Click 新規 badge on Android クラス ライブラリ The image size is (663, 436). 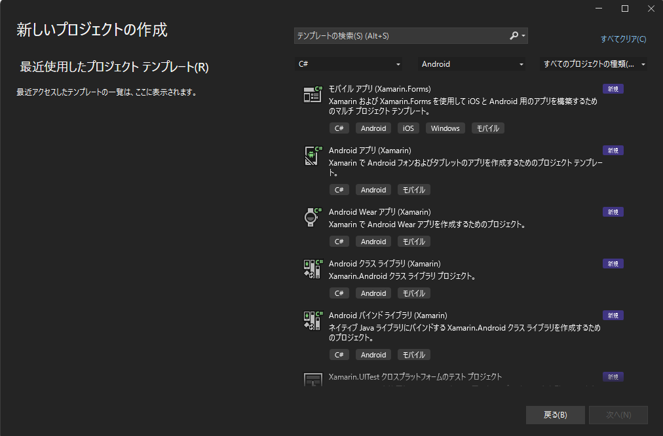(613, 264)
